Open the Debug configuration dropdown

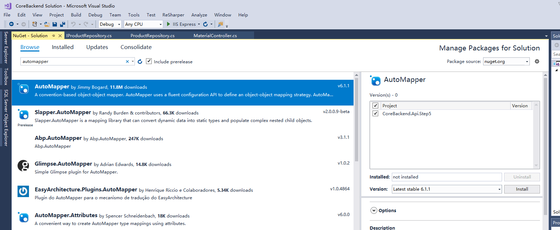click(111, 24)
